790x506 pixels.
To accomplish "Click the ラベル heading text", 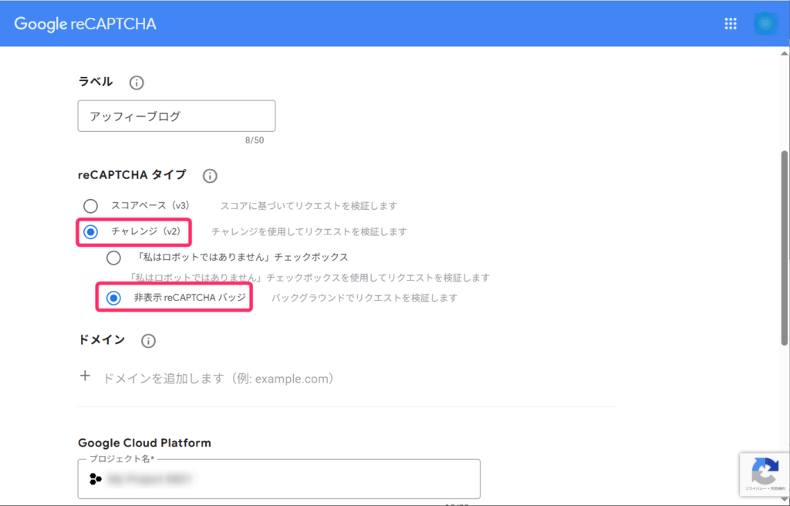I will pos(96,82).
